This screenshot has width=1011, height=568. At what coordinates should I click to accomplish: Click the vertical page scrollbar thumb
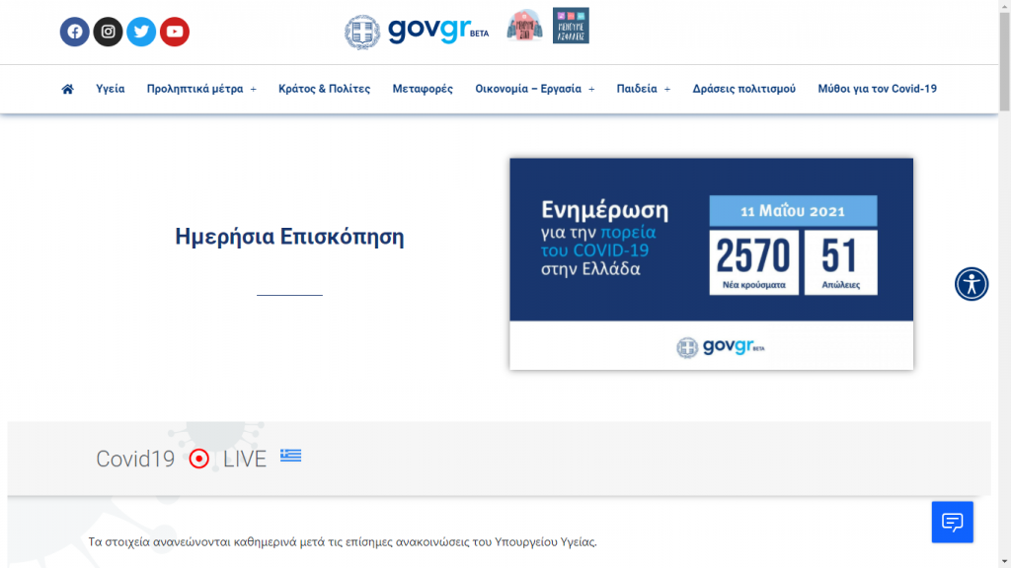1004,61
